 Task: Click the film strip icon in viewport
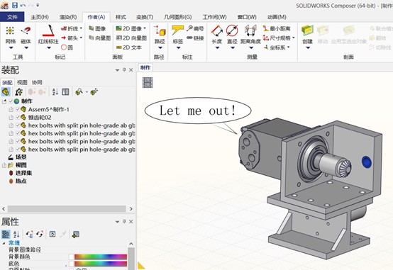(x=148, y=82)
